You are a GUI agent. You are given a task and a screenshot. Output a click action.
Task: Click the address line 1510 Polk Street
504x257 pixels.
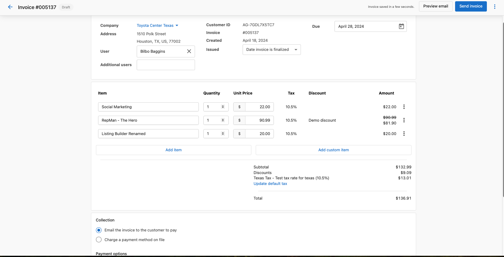coord(151,34)
